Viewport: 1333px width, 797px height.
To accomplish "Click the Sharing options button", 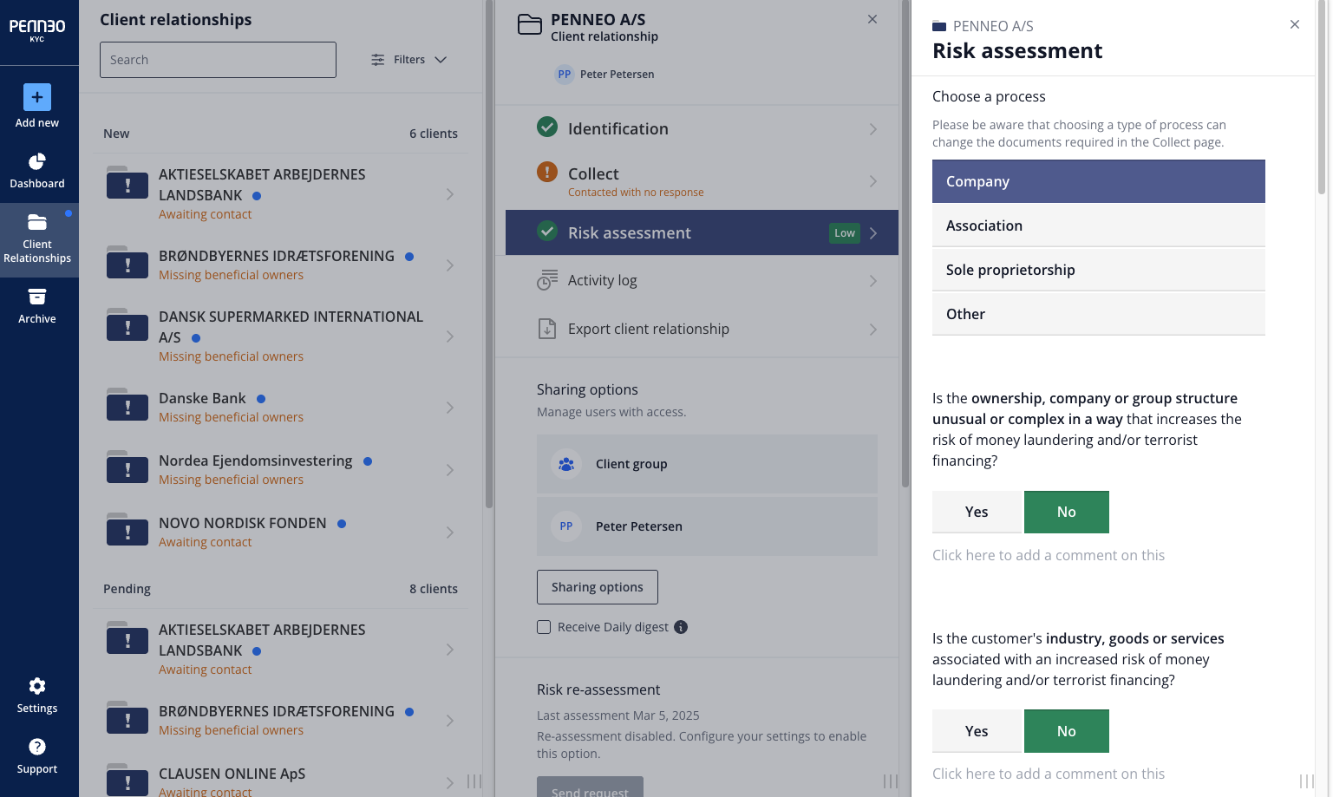I will (x=598, y=587).
